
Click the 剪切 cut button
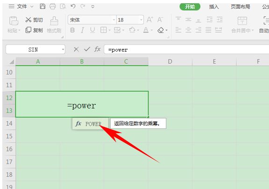pos(34,20)
